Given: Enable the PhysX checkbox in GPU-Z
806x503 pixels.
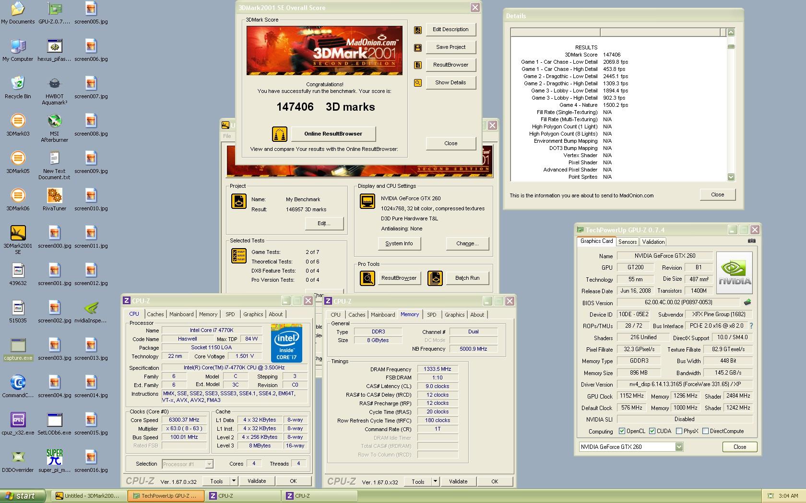Looking at the screenshot, I should click(x=679, y=431).
